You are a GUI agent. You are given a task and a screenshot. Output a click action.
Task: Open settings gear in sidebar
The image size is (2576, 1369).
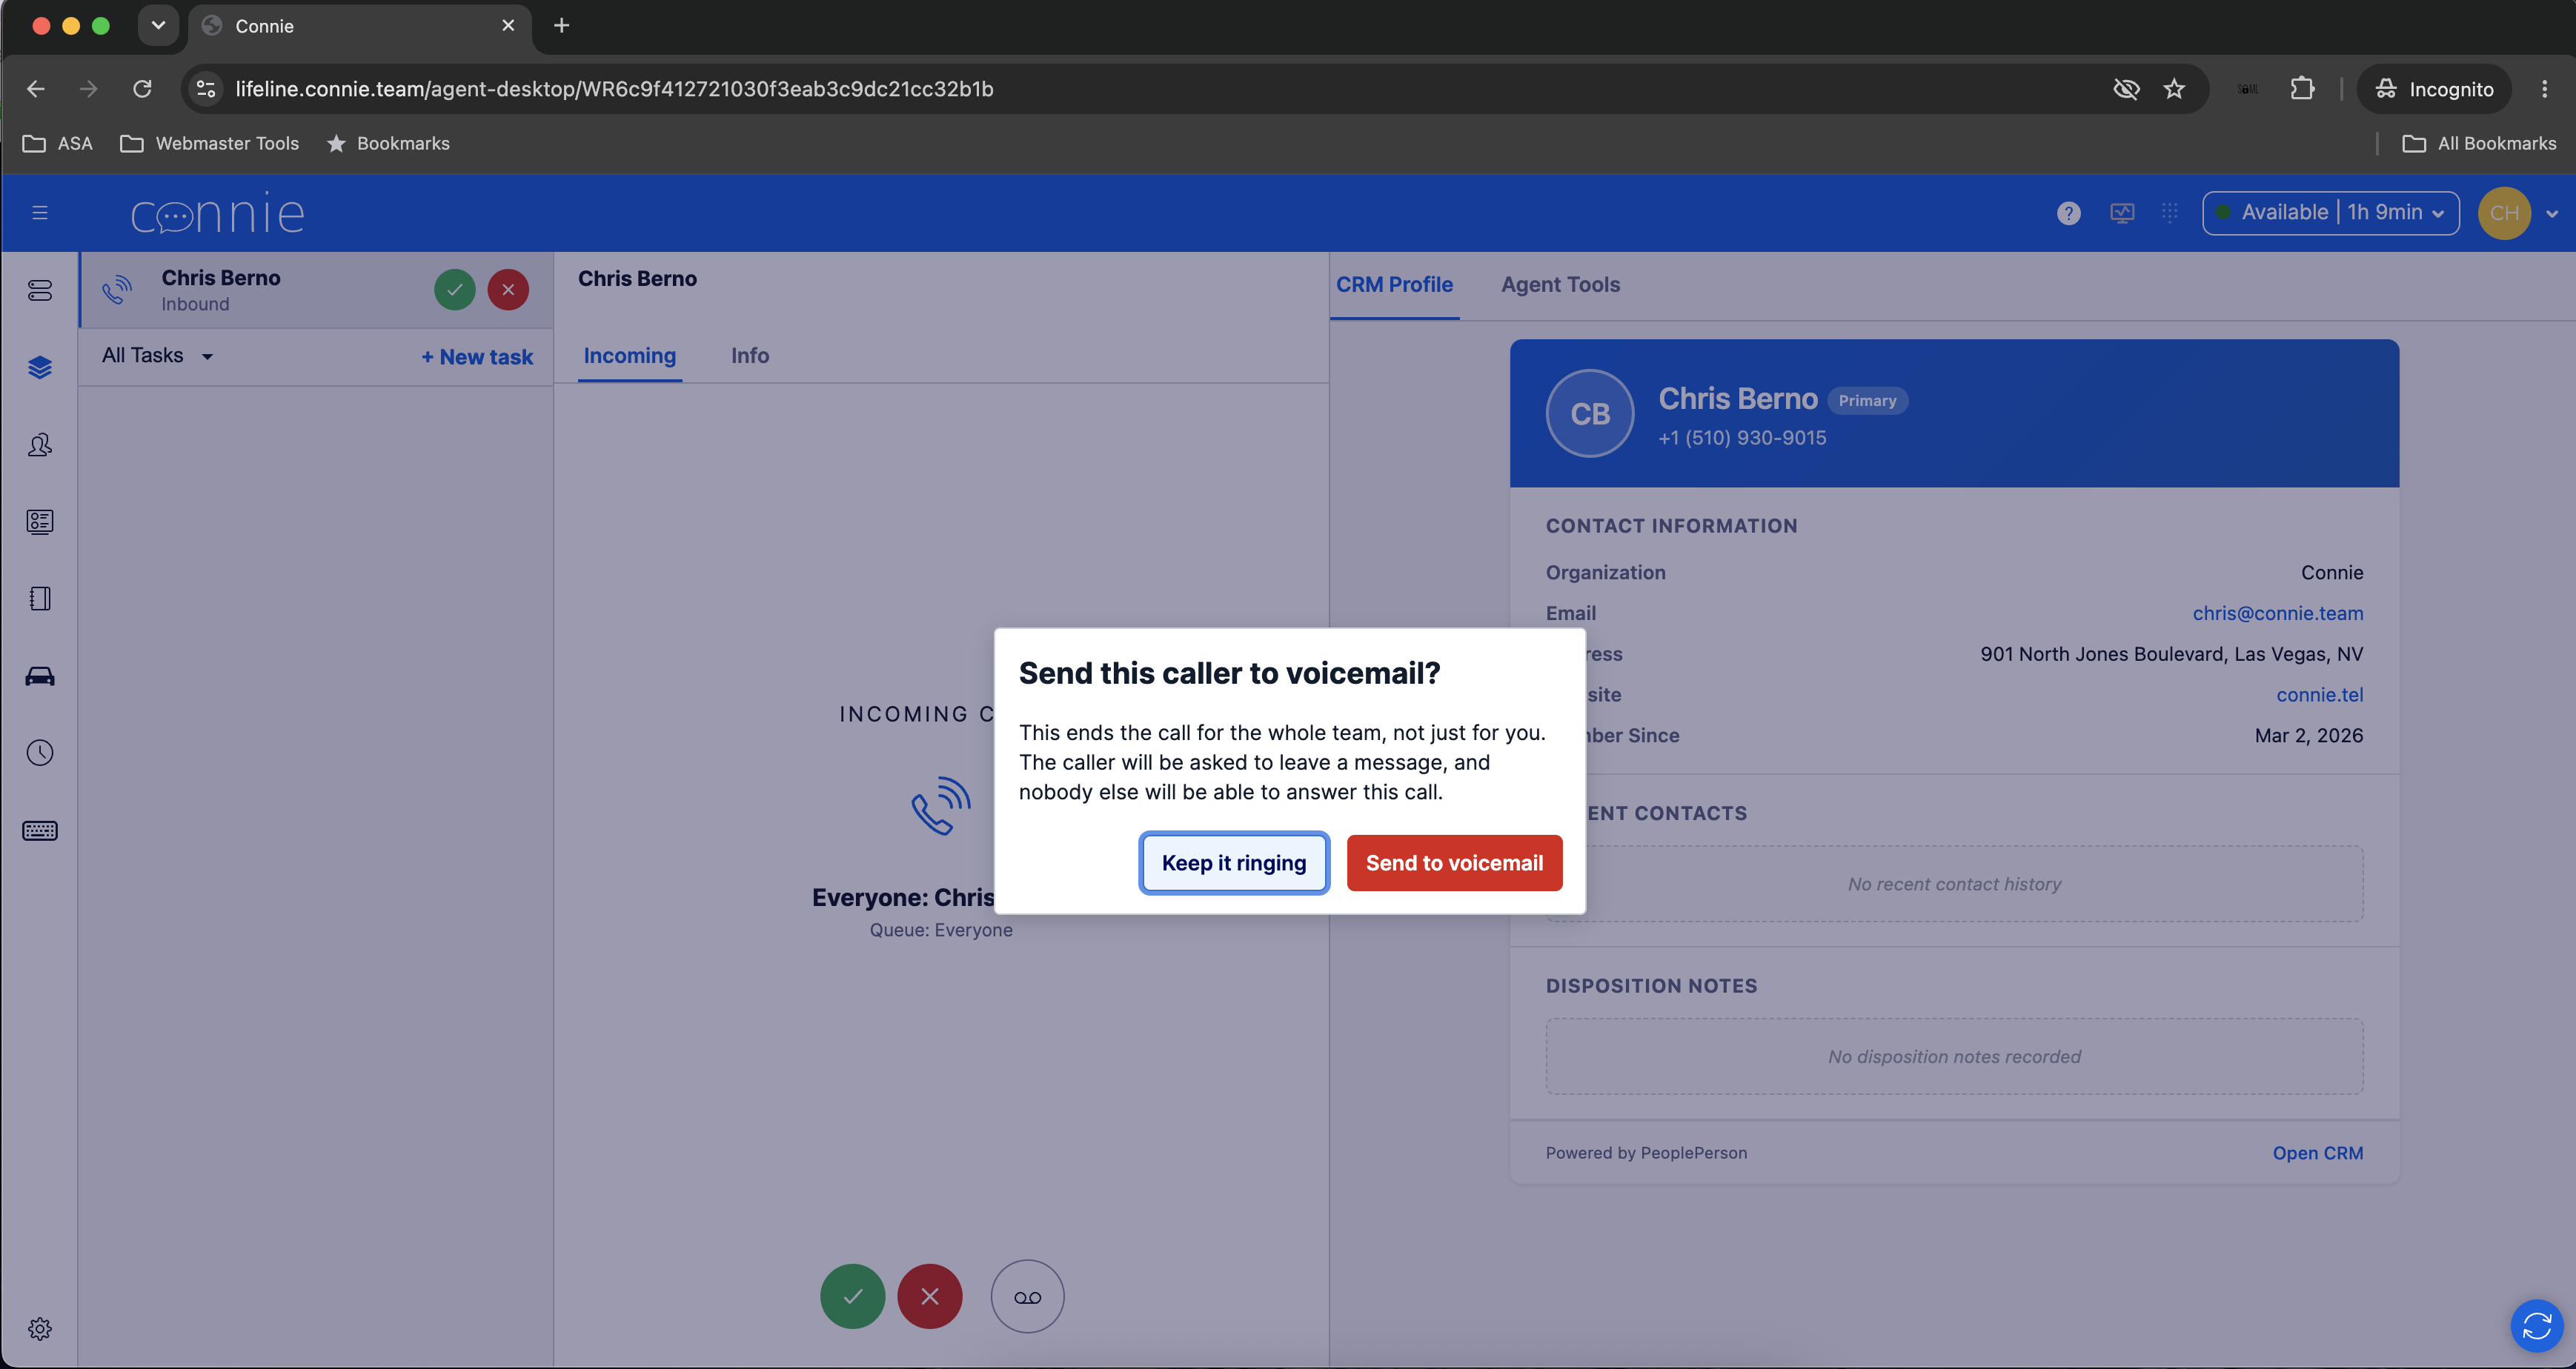40,1329
